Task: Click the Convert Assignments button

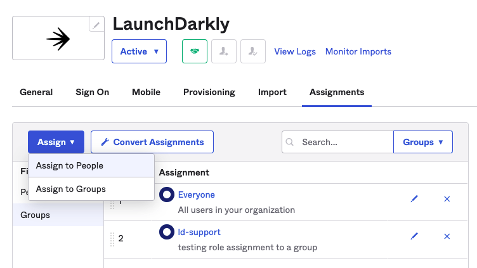Action: point(152,142)
